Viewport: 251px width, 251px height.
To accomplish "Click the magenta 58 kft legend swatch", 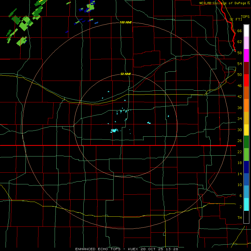I will pos(246,55).
